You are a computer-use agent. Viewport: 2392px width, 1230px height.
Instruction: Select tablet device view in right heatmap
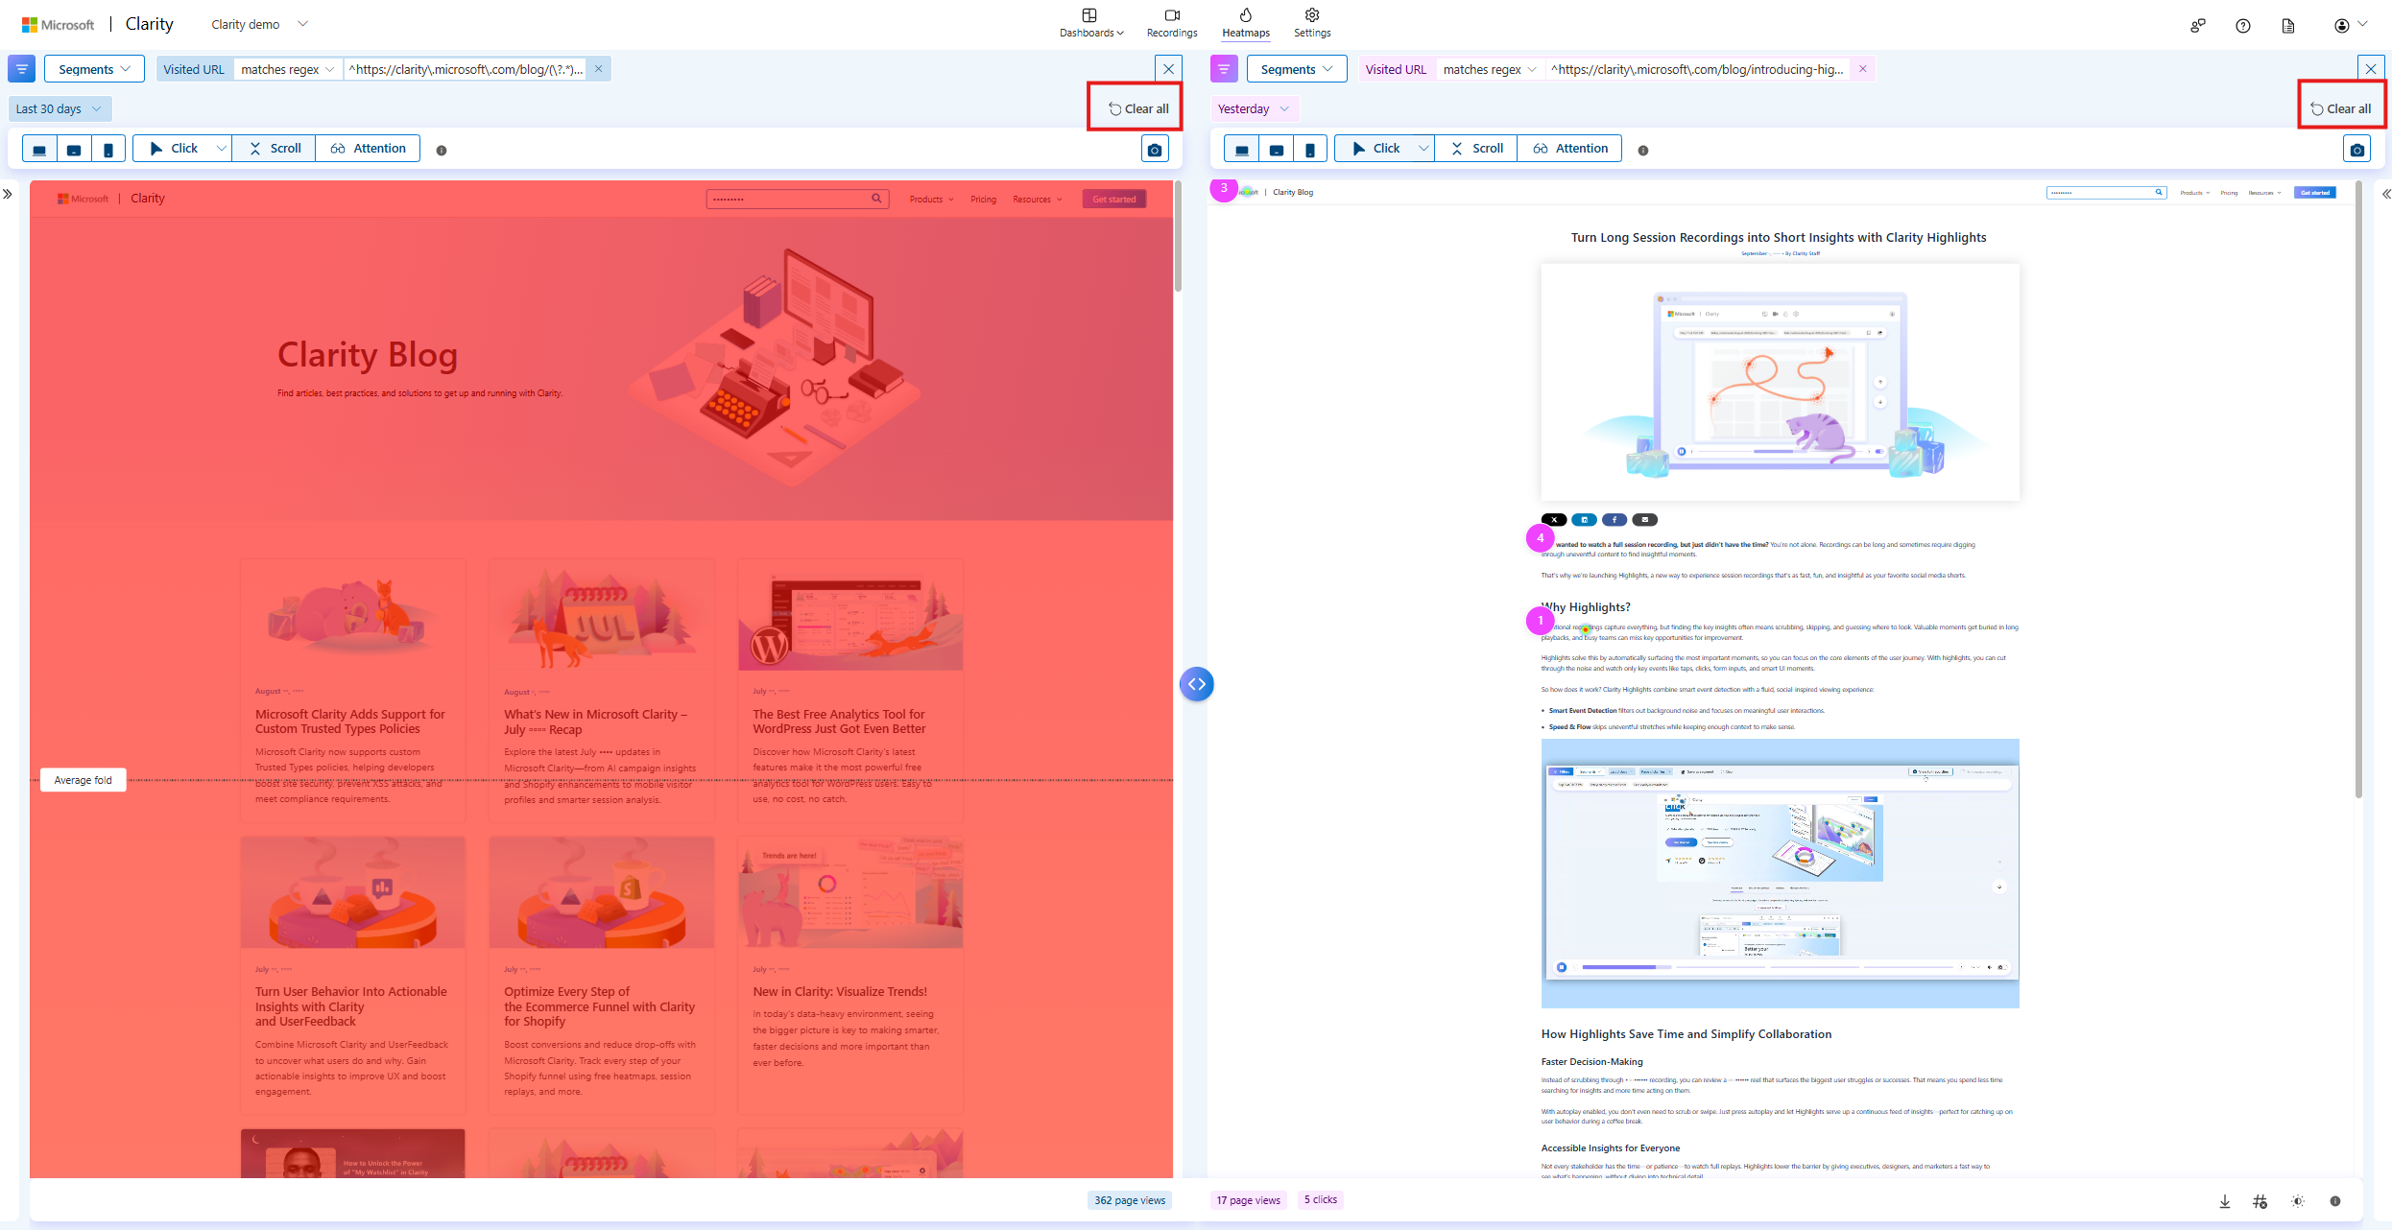click(x=1277, y=150)
